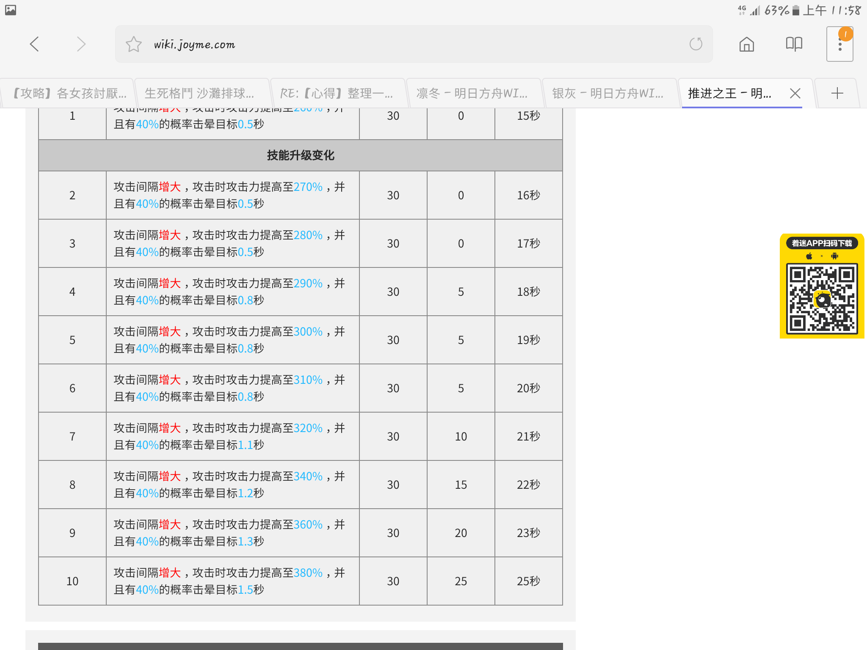Screen dimensions: 867x650
Task: Tap the 290% skill description cell
Action: click(x=233, y=292)
